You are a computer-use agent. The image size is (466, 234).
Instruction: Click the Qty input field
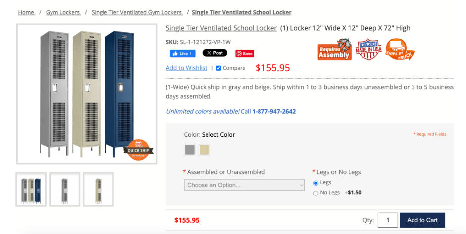(388, 220)
